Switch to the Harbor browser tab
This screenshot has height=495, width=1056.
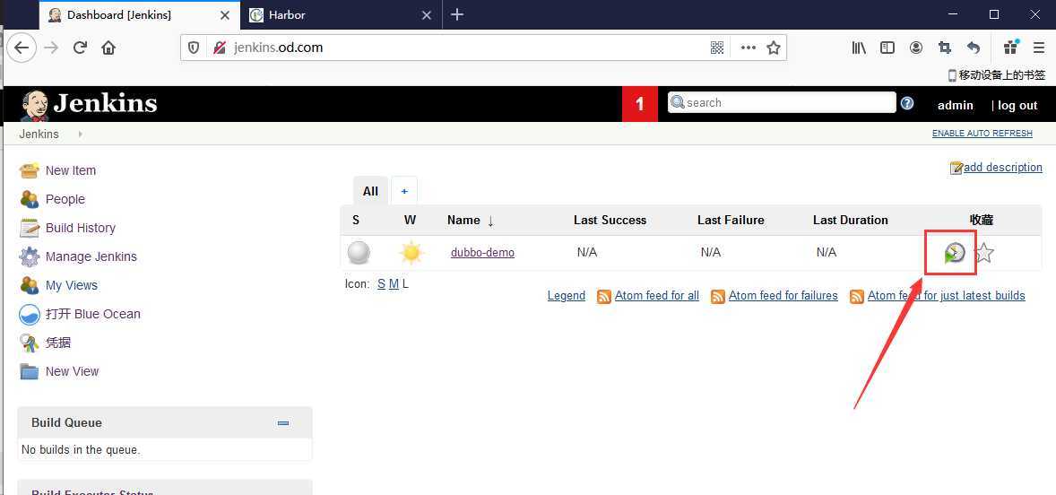pyautogui.click(x=340, y=15)
